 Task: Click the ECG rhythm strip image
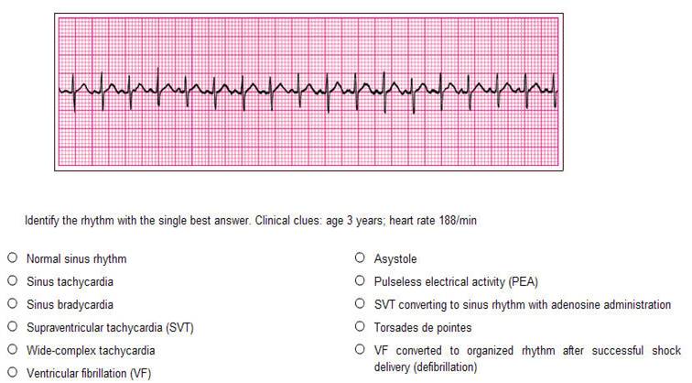click(308, 92)
